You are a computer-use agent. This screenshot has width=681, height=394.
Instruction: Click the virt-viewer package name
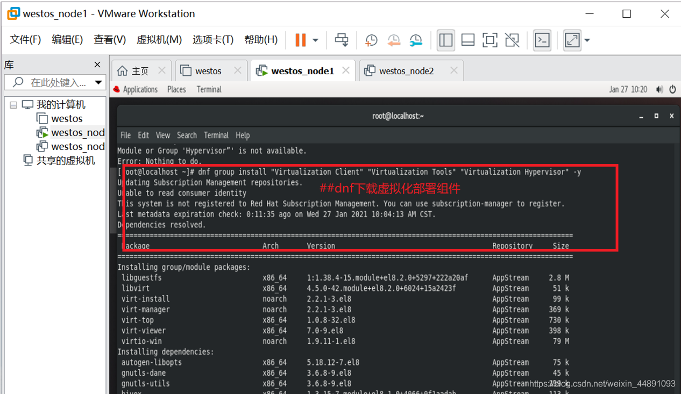[144, 331]
